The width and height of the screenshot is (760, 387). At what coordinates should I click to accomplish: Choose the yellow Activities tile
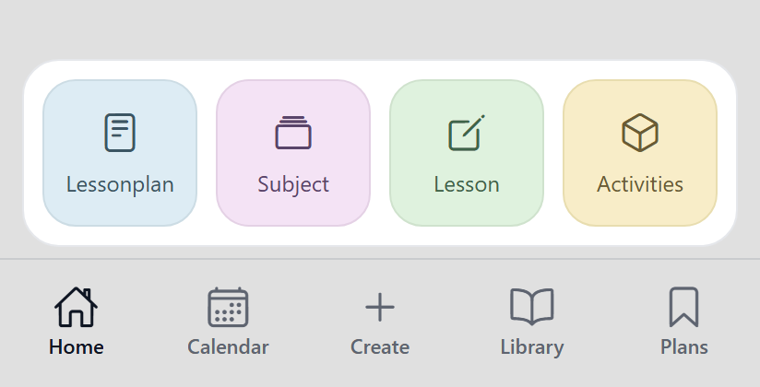(x=640, y=153)
